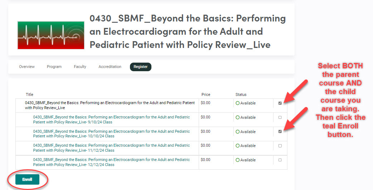This screenshot has width=373, height=190.
Task: Tick the 11/12/24 Class checkbox
Action: (280, 146)
